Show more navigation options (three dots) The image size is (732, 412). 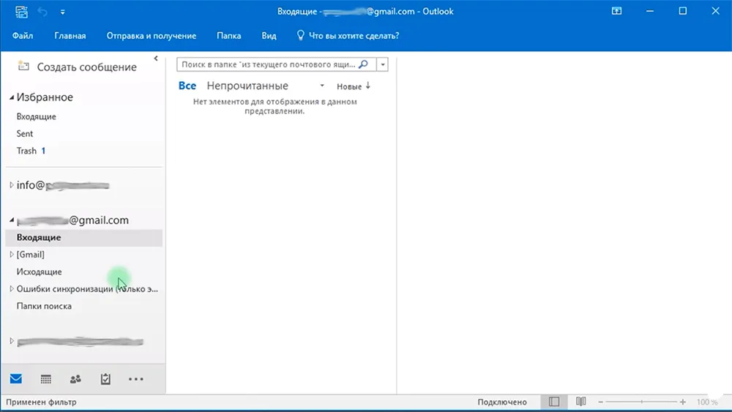pos(136,379)
